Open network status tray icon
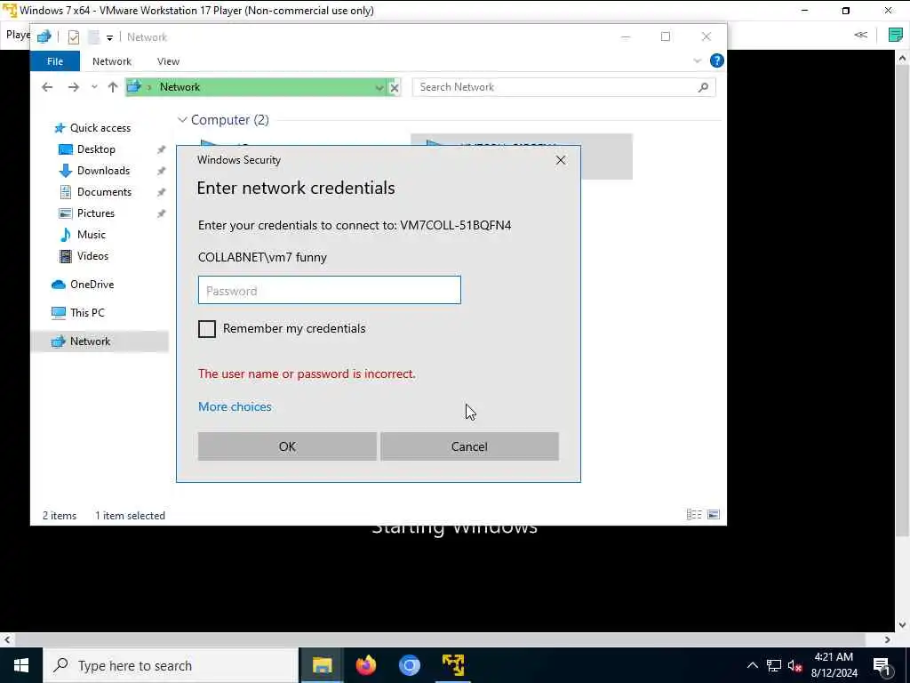The width and height of the screenshot is (910, 683). pos(774,665)
